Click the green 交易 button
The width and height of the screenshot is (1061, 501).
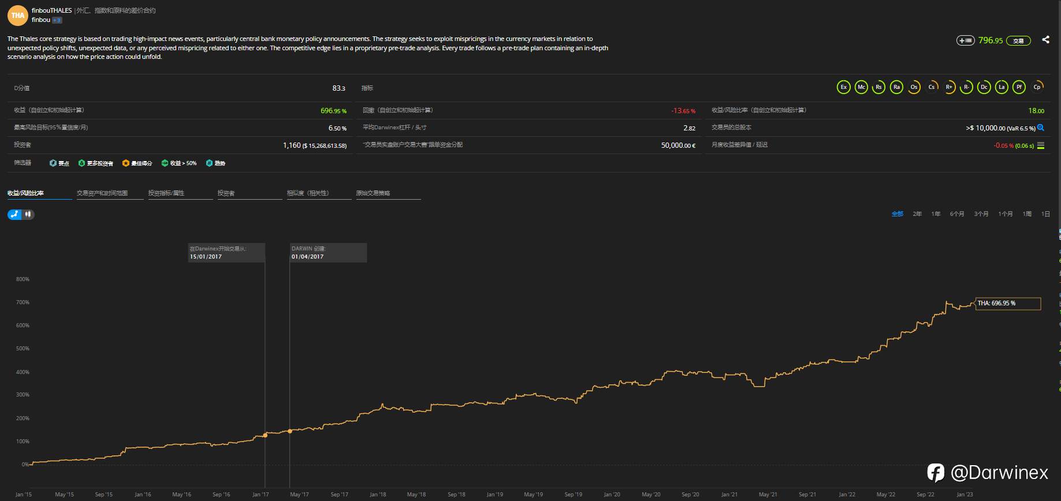1018,41
